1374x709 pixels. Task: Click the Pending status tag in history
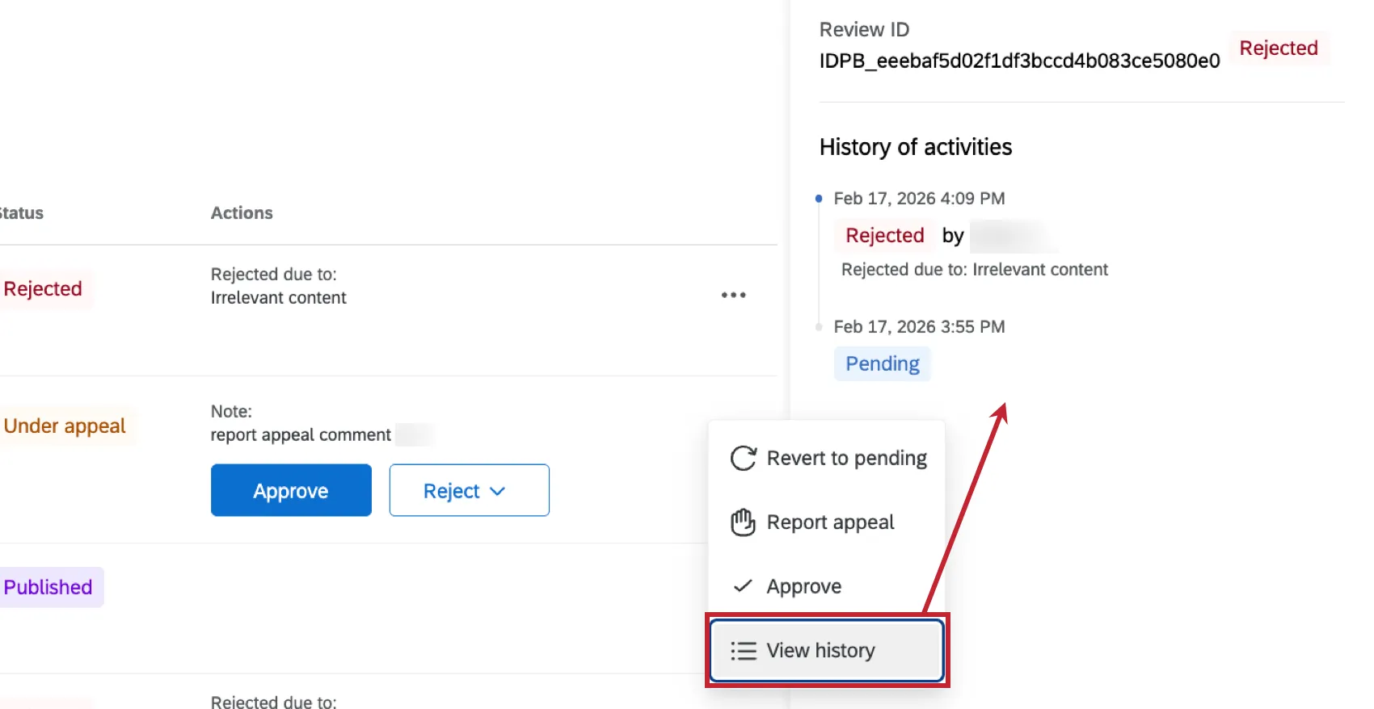(x=882, y=363)
